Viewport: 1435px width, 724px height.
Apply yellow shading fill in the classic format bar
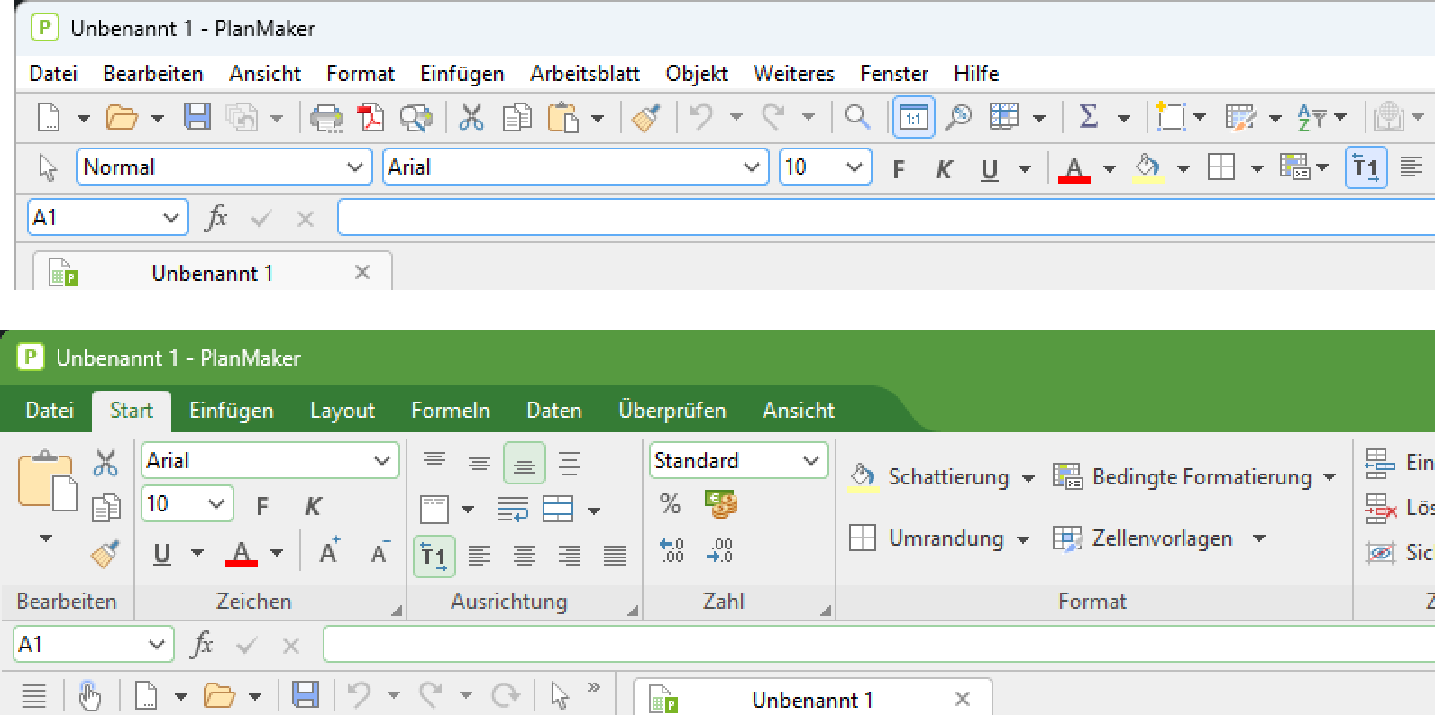tap(1147, 168)
